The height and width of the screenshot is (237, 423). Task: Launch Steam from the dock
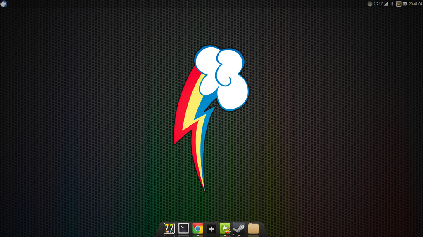(239, 228)
